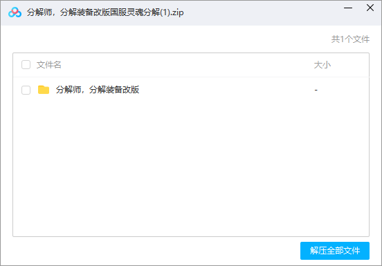Viewport: 382px width, 266px height.
Task: Sort by the 大小 column header
Action: click(x=322, y=65)
